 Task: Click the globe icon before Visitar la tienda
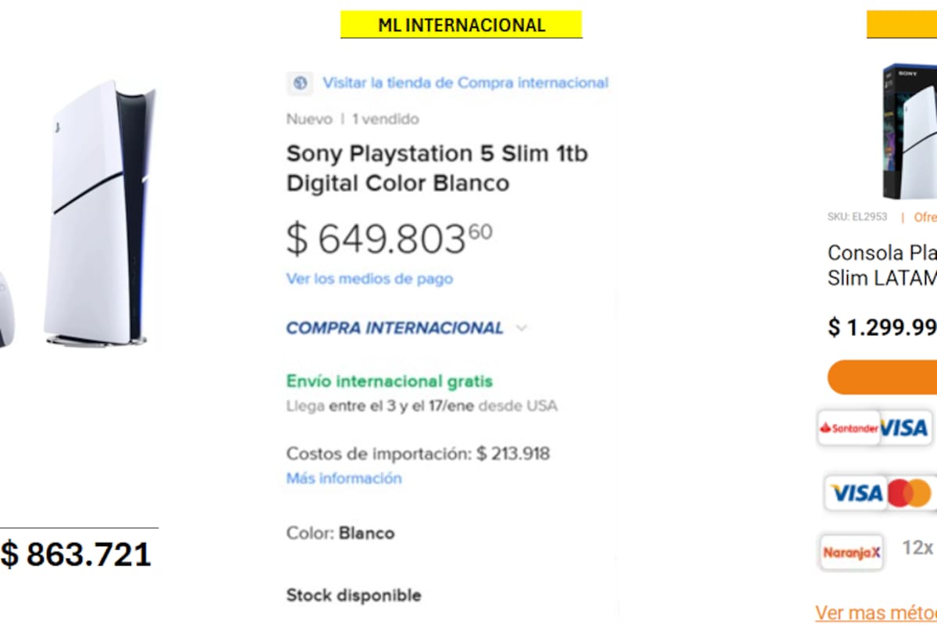[x=300, y=83]
